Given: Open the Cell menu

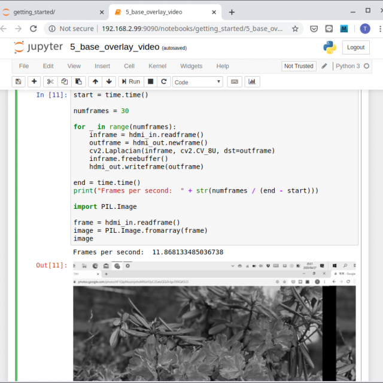Looking at the screenshot, I should pyautogui.click(x=129, y=66).
